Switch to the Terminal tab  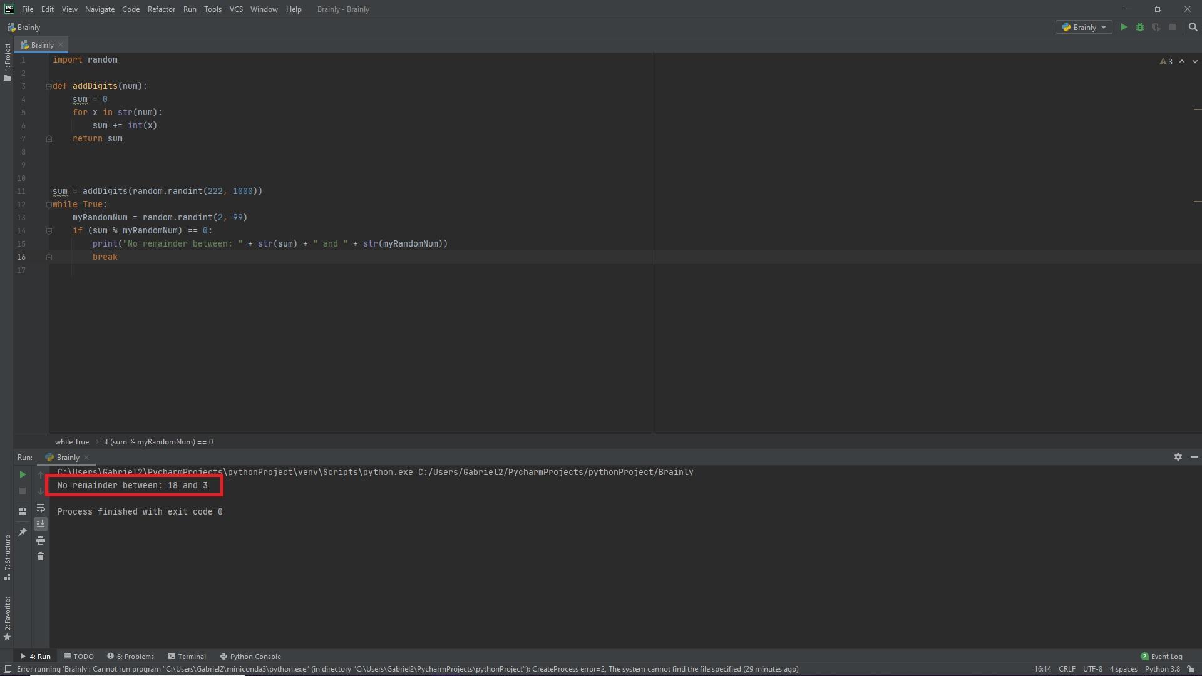[187, 657]
